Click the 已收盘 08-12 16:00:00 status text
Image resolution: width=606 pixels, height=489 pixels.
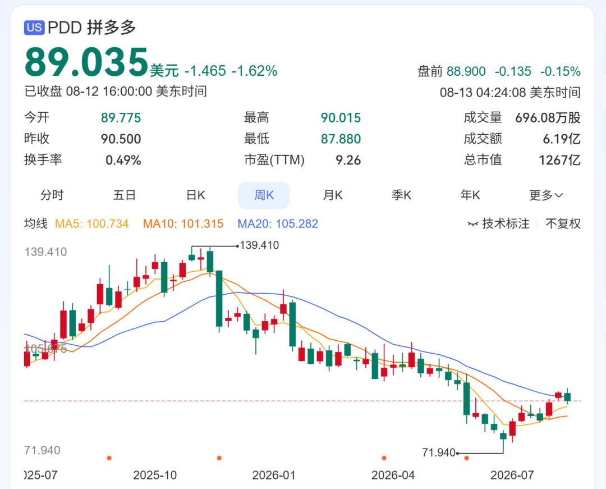[x=116, y=91]
